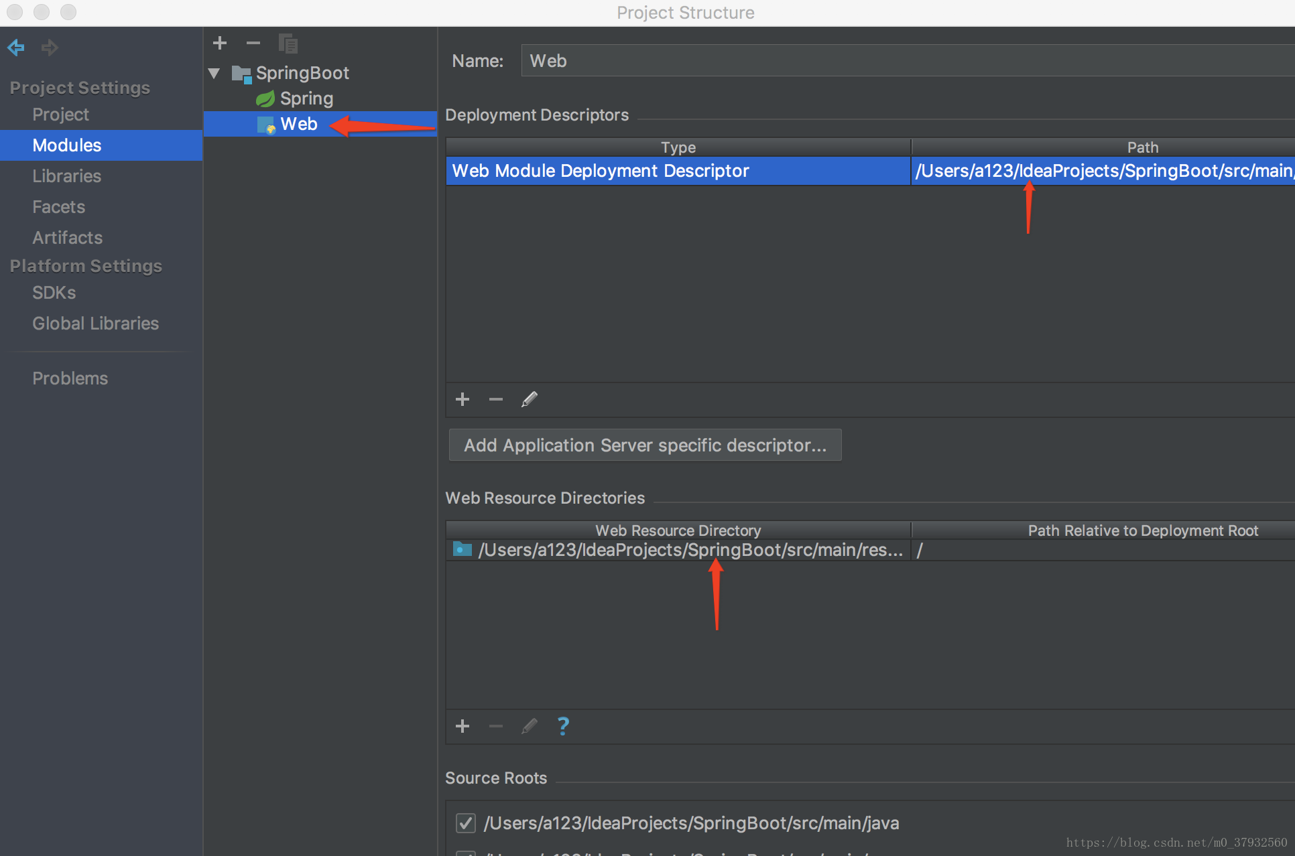Open Libraries settings

coord(66,176)
